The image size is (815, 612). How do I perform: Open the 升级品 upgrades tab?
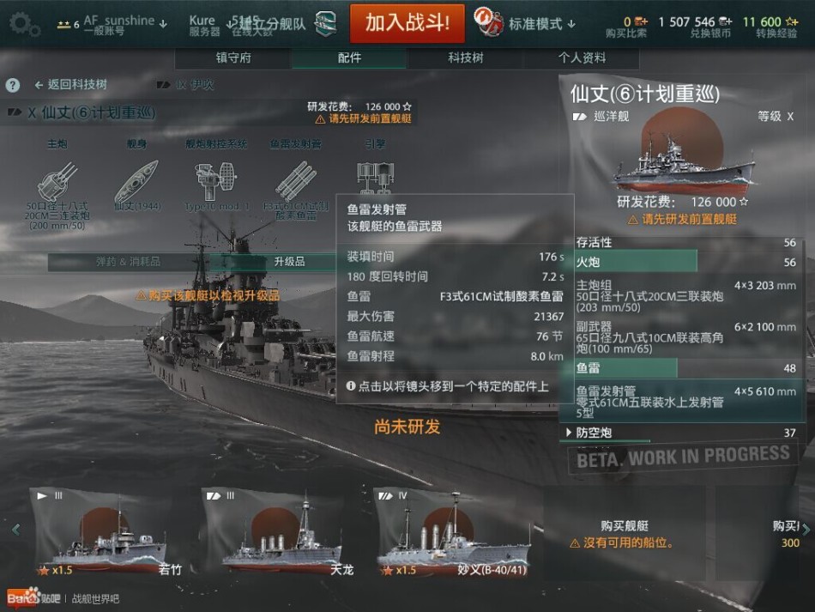click(x=289, y=262)
